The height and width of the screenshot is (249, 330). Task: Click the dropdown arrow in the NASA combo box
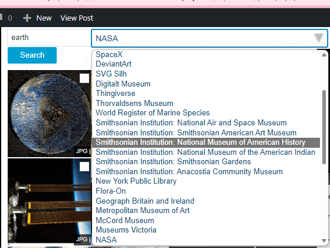point(319,38)
